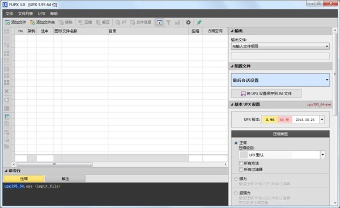Click the 架构 column header

(x=32, y=31)
